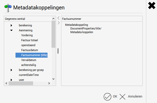Expand the berekening tree node
This screenshot has height=103, width=157.
pyautogui.click(x=11, y=26)
